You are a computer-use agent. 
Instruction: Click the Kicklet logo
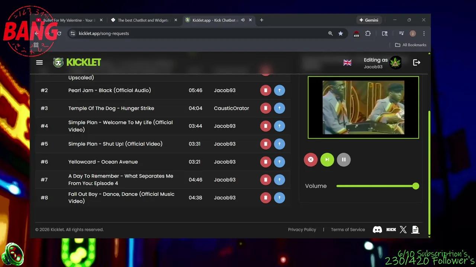click(77, 62)
